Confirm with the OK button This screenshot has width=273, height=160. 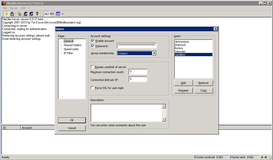[72, 120]
